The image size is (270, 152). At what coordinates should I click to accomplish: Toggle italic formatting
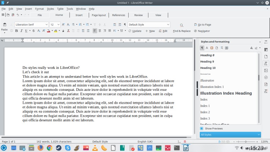[x=21, y=31]
